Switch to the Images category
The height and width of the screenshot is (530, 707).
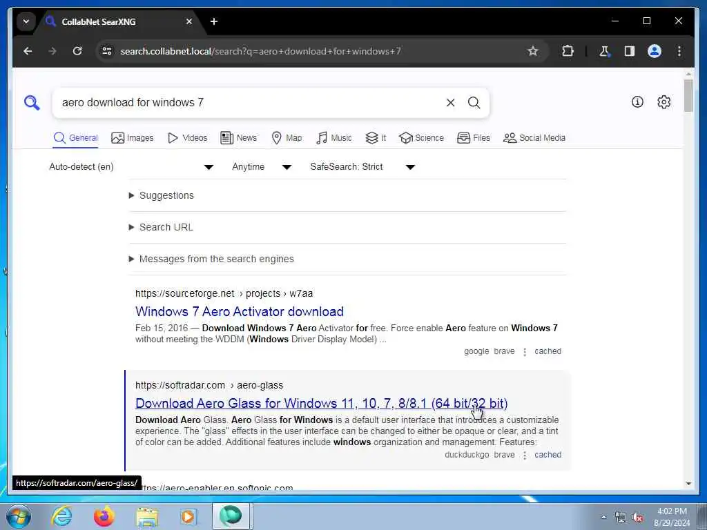tap(132, 138)
